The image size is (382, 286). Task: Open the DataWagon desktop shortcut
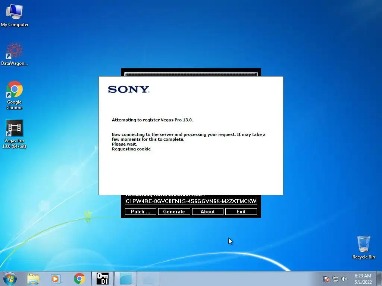[x=15, y=54]
